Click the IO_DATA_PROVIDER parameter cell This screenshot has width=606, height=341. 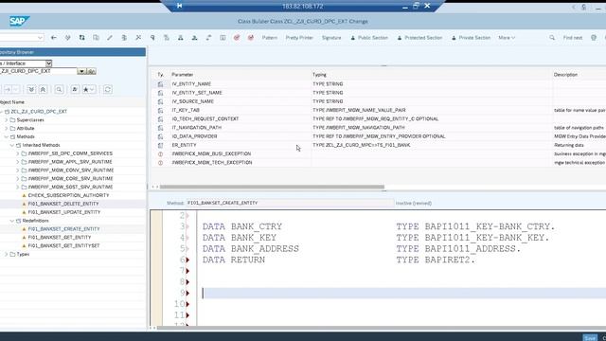coord(241,136)
